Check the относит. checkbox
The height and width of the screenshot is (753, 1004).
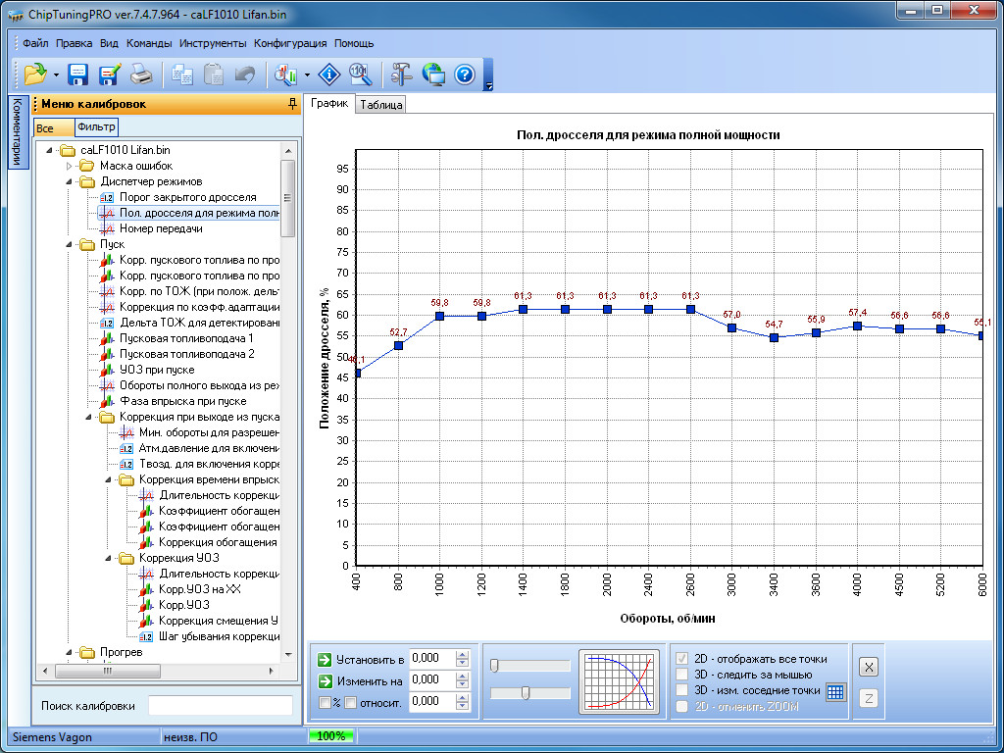pos(350,702)
